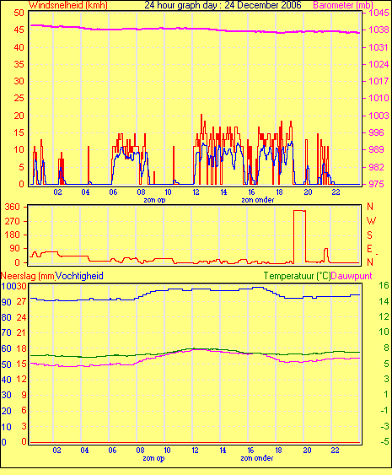Select the 21 rainfall axis value

pos(21,333)
